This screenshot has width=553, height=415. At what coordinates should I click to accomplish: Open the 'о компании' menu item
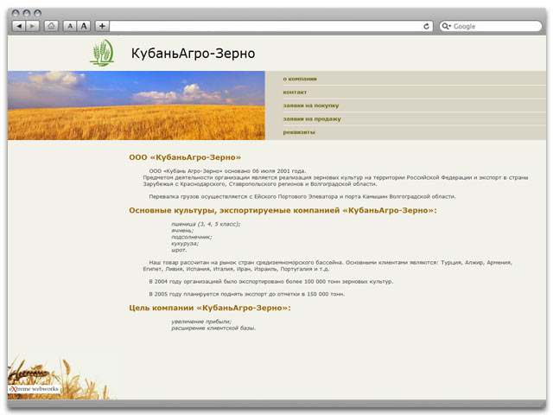[x=300, y=79]
